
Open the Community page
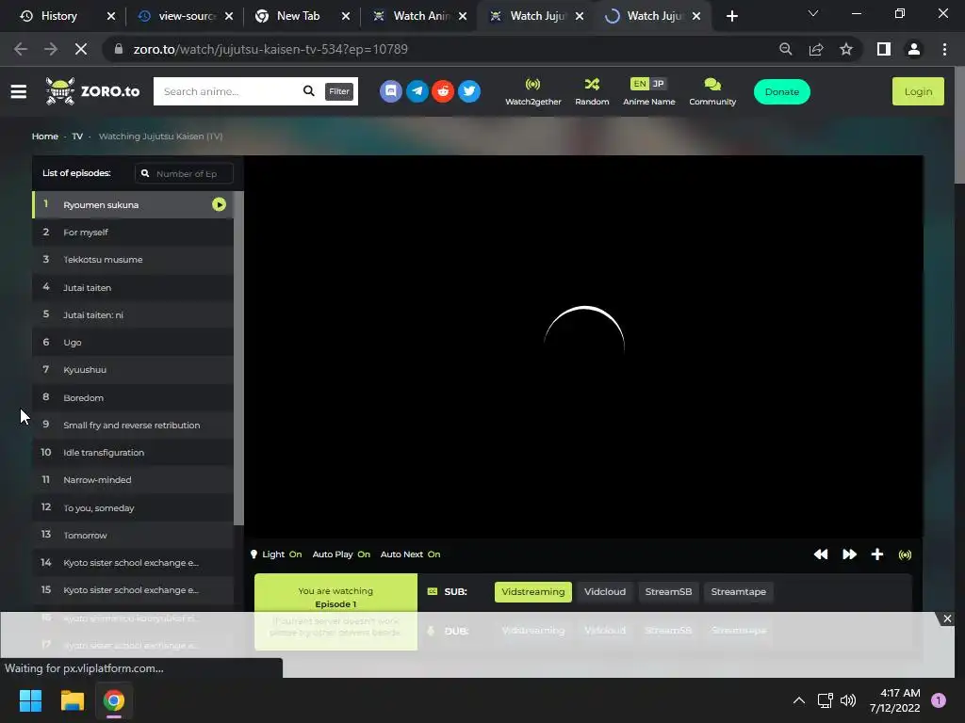[712, 91]
